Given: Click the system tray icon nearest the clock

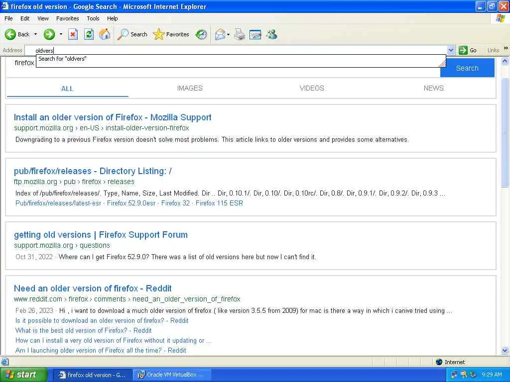Looking at the screenshot, I should [x=473, y=375].
